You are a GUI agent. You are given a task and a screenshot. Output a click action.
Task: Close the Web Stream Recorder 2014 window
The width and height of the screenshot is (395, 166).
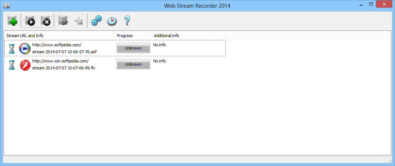coord(384,4)
